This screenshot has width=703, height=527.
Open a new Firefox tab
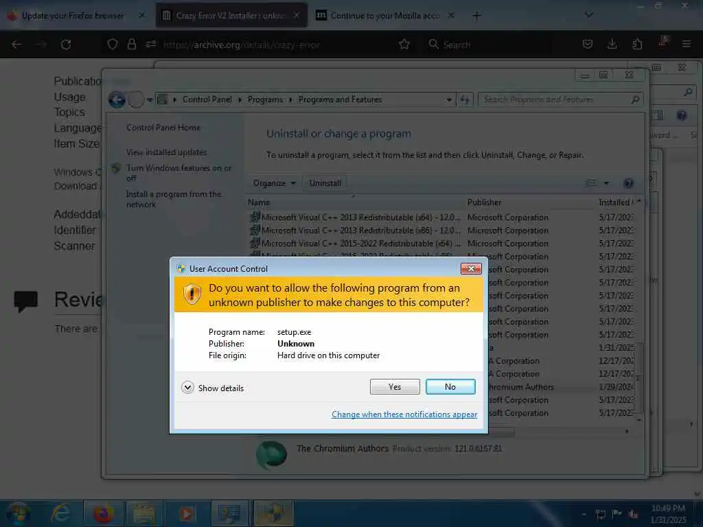click(x=476, y=16)
